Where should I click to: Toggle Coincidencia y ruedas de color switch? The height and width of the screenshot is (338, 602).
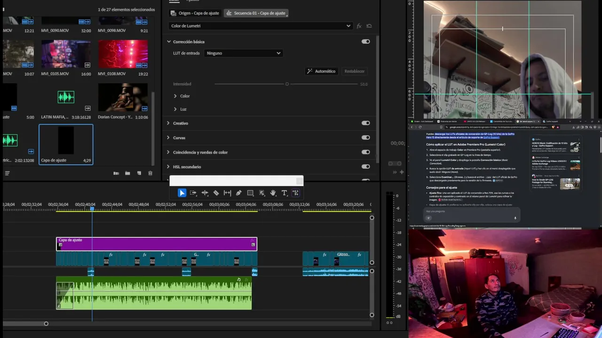pos(365,152)
